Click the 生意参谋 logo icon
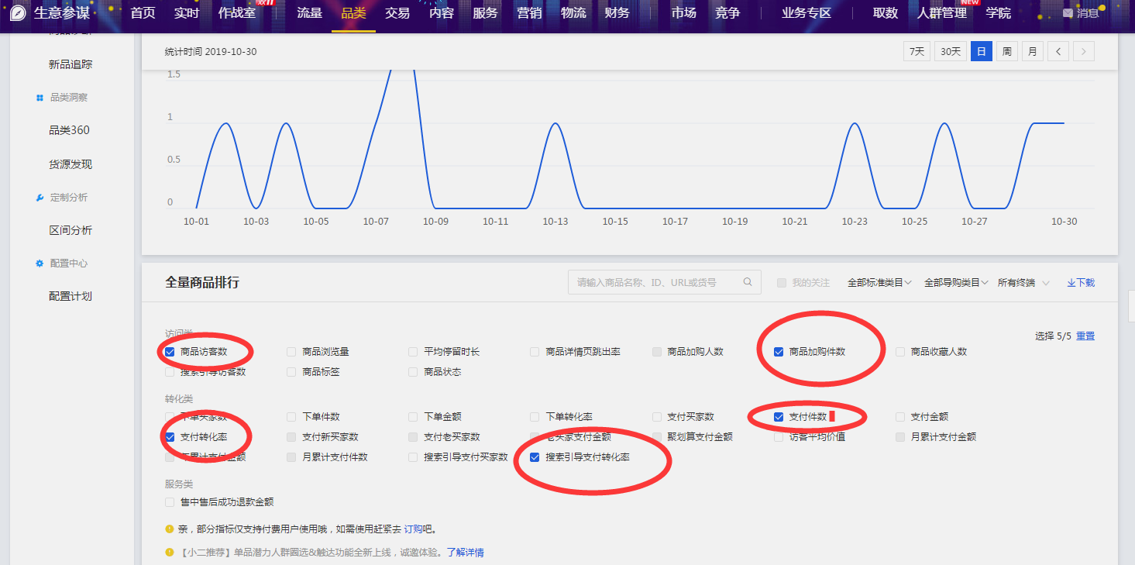The image size is (1135, 565). [x=18, y=12]
